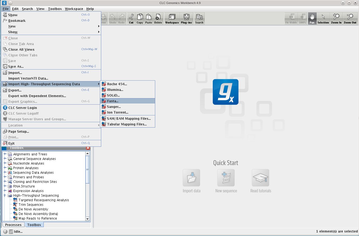Choose Fasta... from the import submenu

[x=128, y=101]
